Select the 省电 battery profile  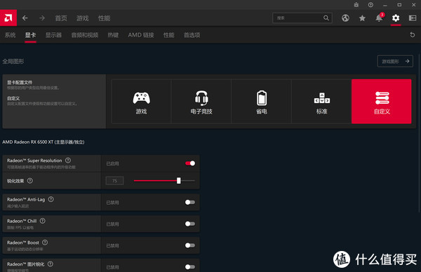(x=262, y=102)
